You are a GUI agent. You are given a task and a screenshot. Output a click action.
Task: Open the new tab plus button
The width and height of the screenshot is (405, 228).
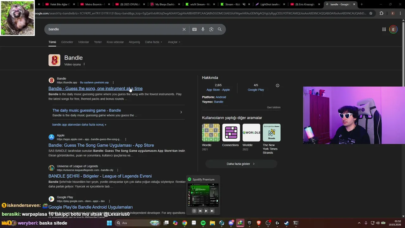362,4
